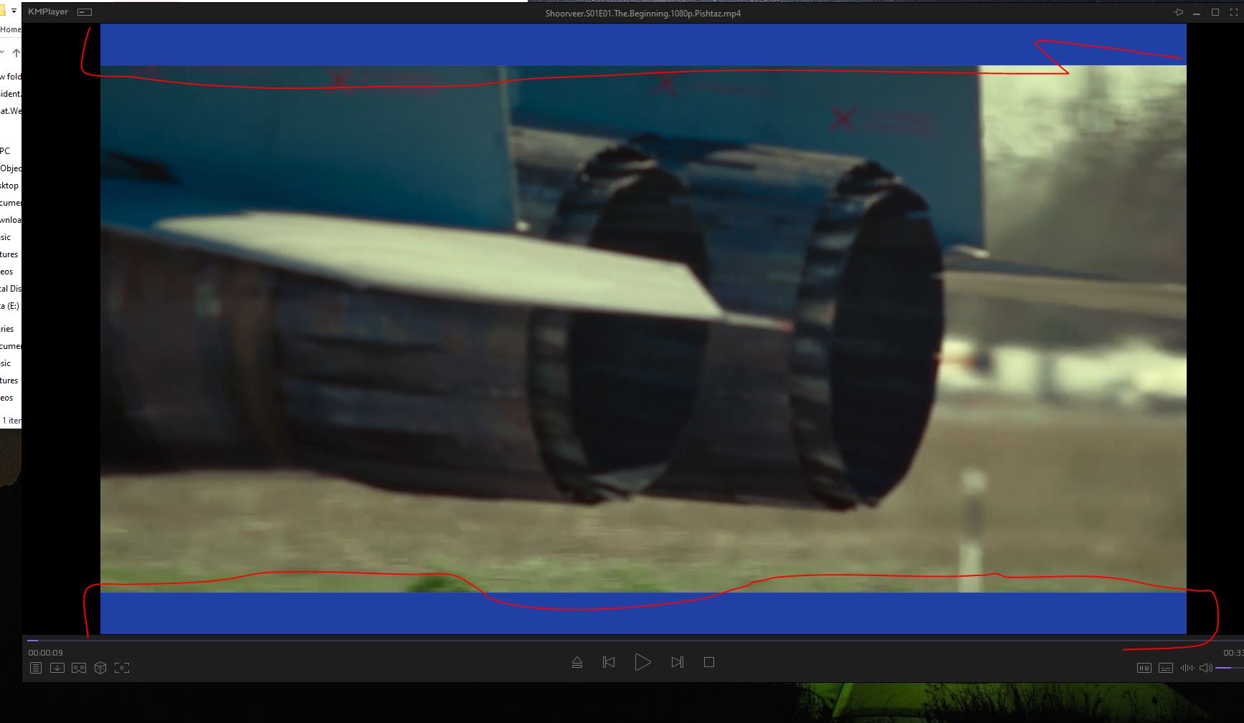This screenshot has width=1244, height=723.
Task: Open the Home tab in File Explorer
Action: point(11,29)
